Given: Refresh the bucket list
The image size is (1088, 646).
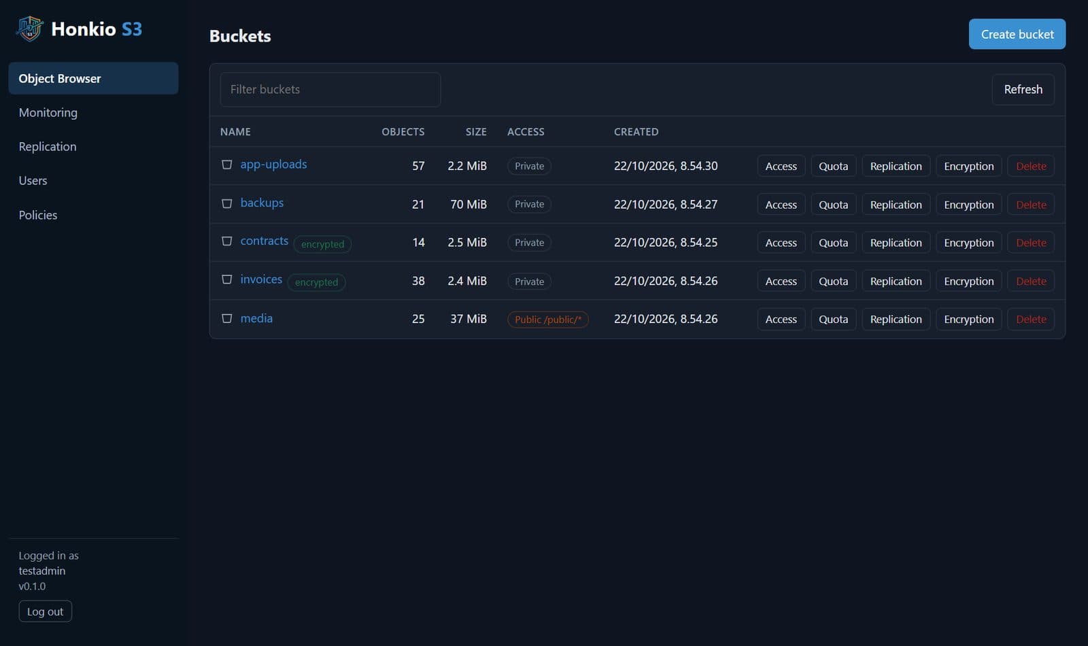Looking at the screenshot, I should (1023, 90).
